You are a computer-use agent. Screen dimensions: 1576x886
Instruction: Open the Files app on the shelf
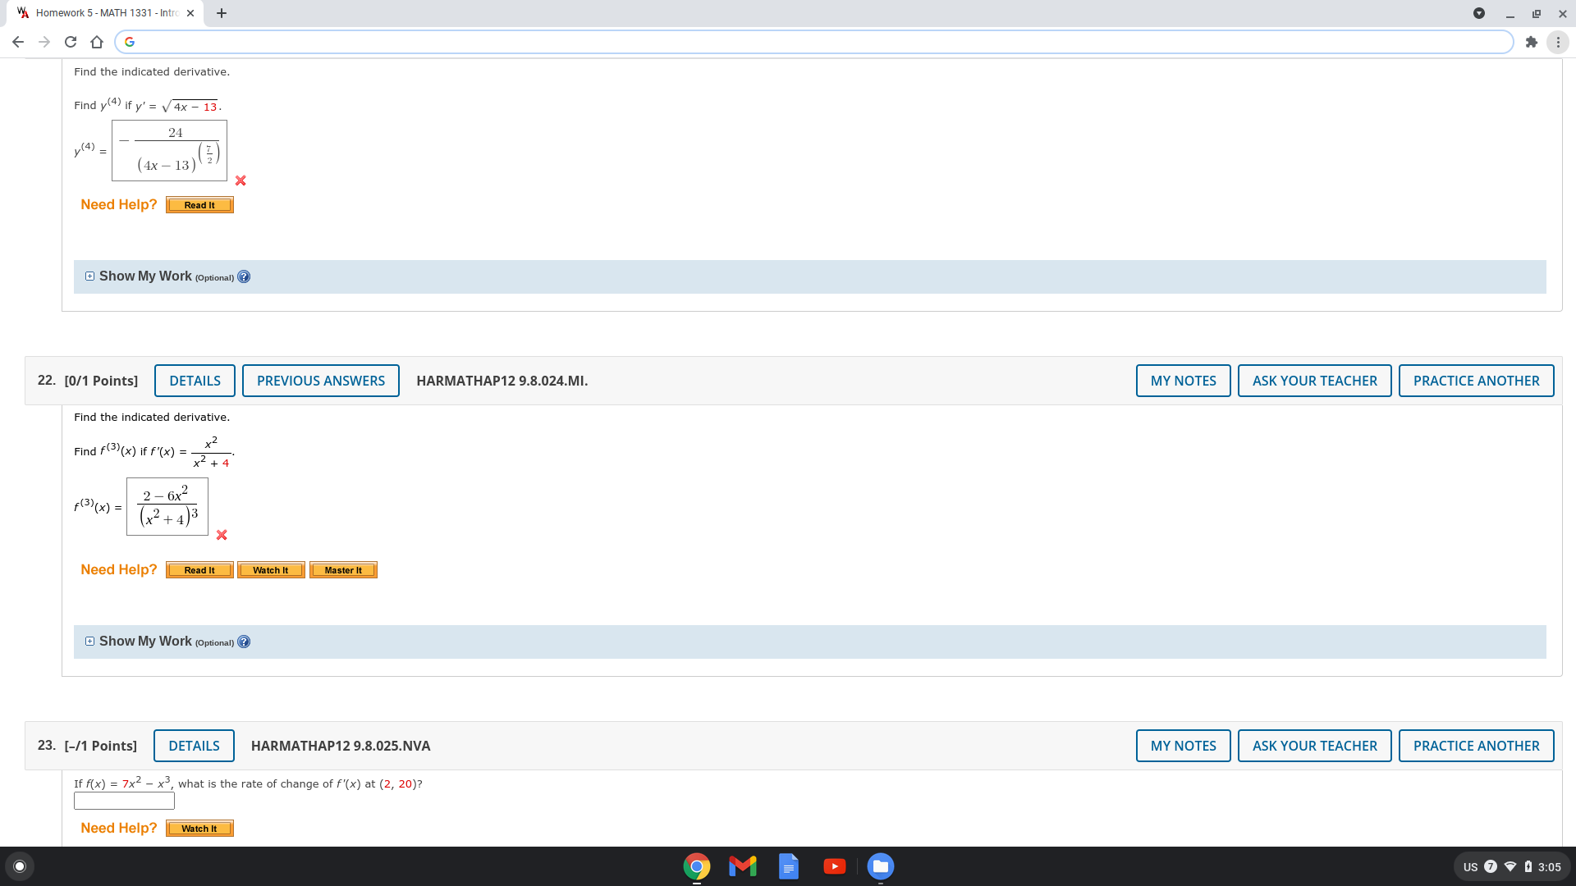[x=880, y=865]
